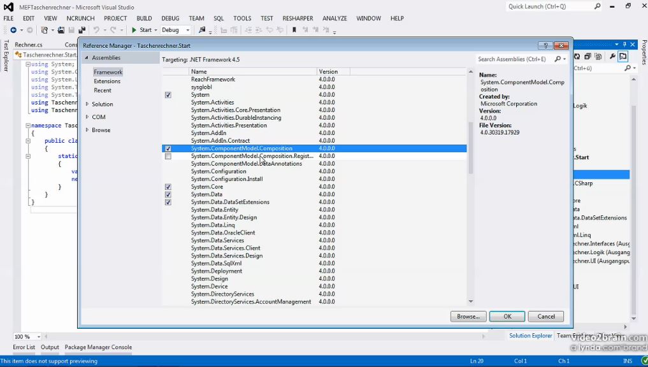This screenshot has height=367, width=648.
Task: Click the Solution Explorer vertical scrollbar thumb
Action: [633, 209]
